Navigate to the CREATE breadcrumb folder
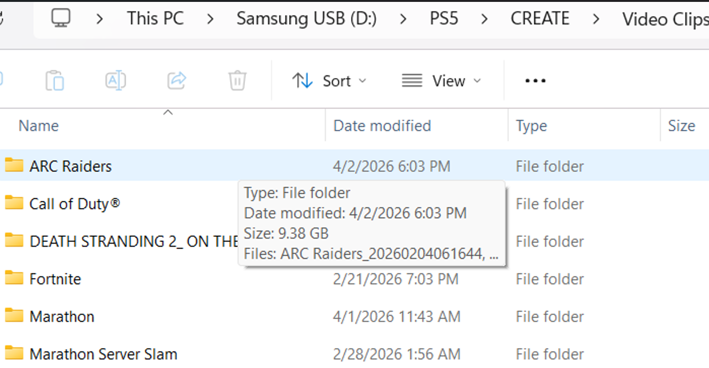 pos(540,18)
